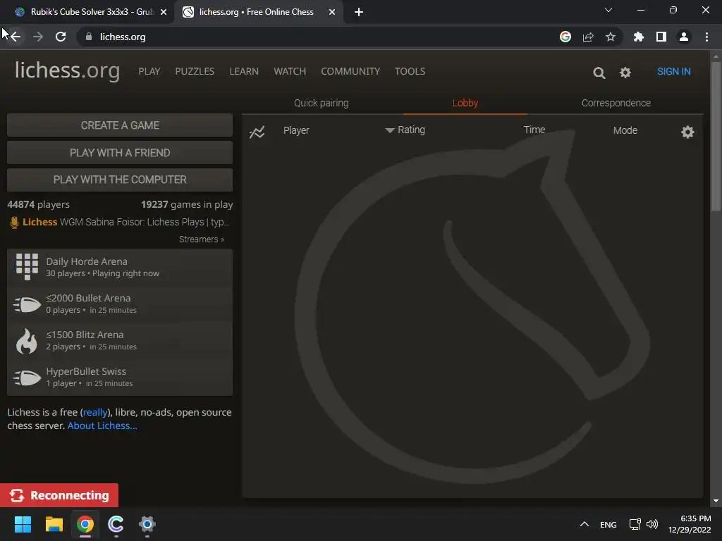Bookmark this tab with the star icon
The image size is (722, 541).
(611, 37)
